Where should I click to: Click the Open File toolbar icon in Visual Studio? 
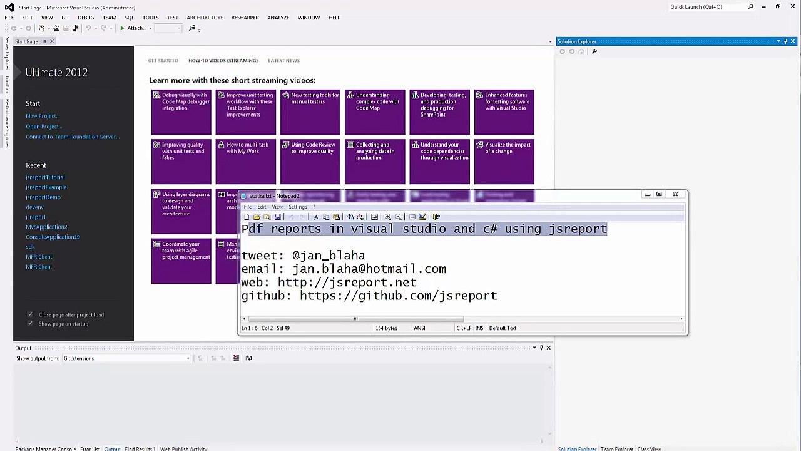pos(56,28)
